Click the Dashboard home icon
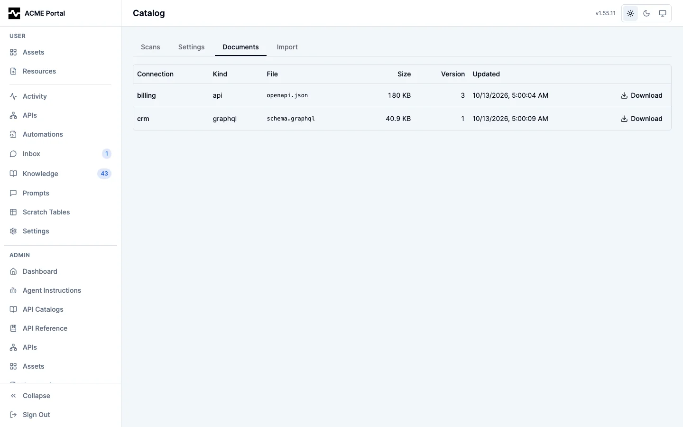The width and height of the screenshot is (683, 427). [13, 271]
